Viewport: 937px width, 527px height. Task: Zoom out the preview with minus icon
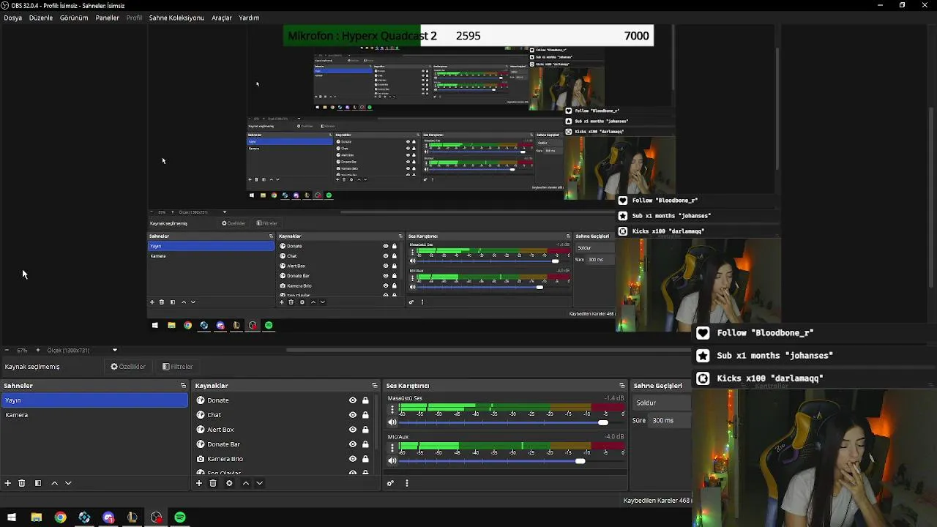coord(7,350)
